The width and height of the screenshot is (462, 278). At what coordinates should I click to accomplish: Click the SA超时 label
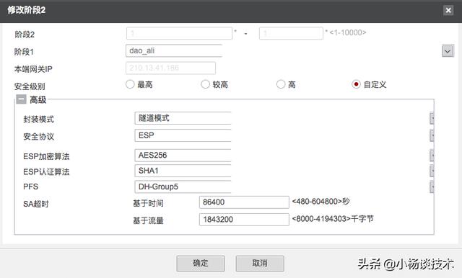pyautogui.click(x=36, y=204)
